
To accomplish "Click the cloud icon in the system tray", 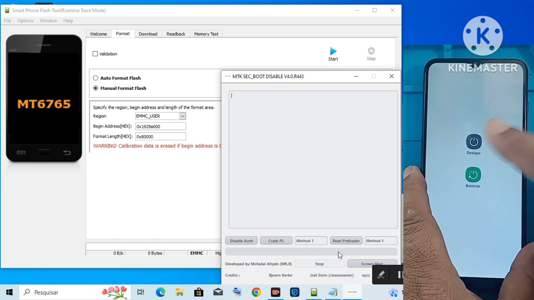I will click(393, 293).
